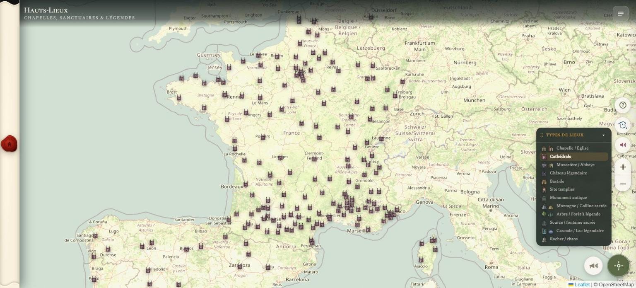Toggle the Site templier filter
The height and width of the screenshot is (288, 636).
click(574, 189)
